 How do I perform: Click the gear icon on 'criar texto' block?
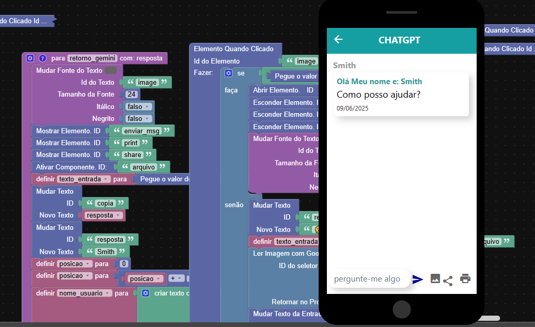pyautogui.click(x=146, y=293)
